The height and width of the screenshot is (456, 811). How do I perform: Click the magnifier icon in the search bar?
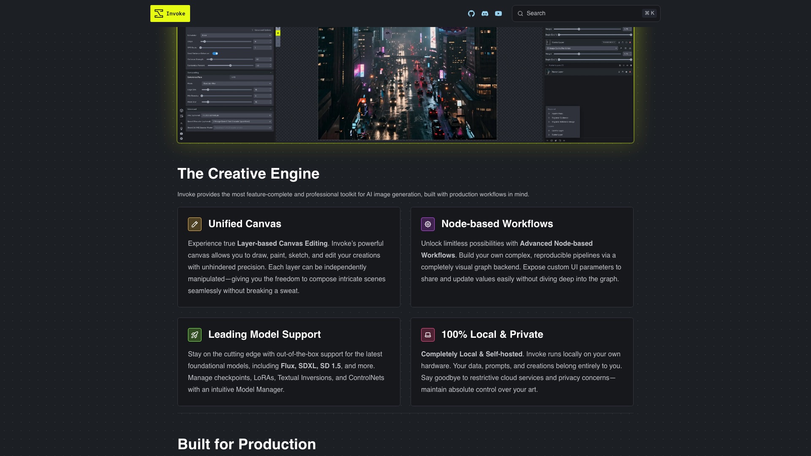pyautogui.click(x=520, y=14)
